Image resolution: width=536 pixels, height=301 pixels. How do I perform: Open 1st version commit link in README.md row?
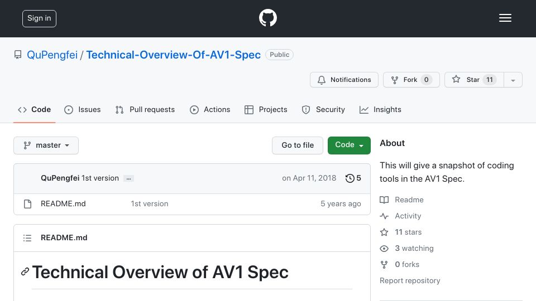tap(150, 204)
